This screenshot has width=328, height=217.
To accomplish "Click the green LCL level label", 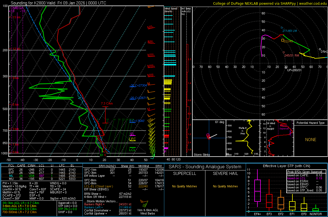I will tap(132, 150).
